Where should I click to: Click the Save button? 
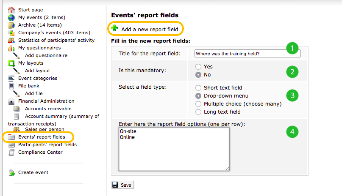pyautogui.click(x=122, y=185)
